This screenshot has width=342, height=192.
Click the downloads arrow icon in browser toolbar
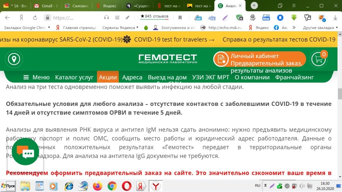tap(335, 18)
